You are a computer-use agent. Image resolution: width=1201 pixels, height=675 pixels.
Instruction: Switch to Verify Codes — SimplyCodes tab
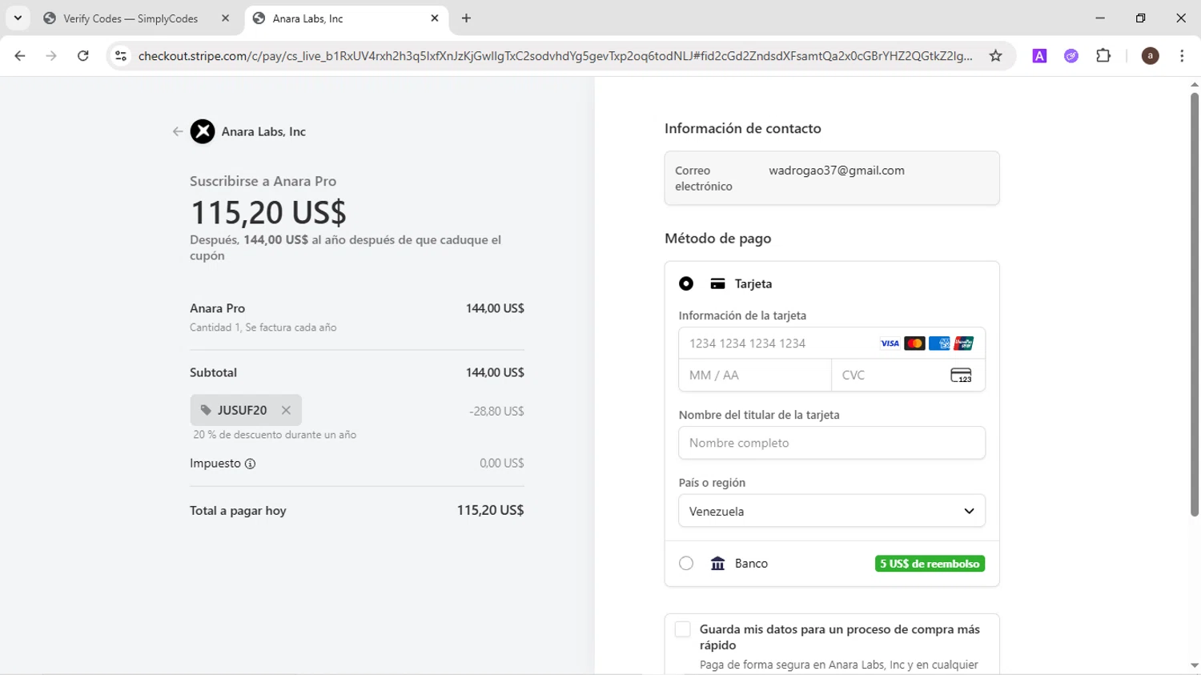[136, 18]
